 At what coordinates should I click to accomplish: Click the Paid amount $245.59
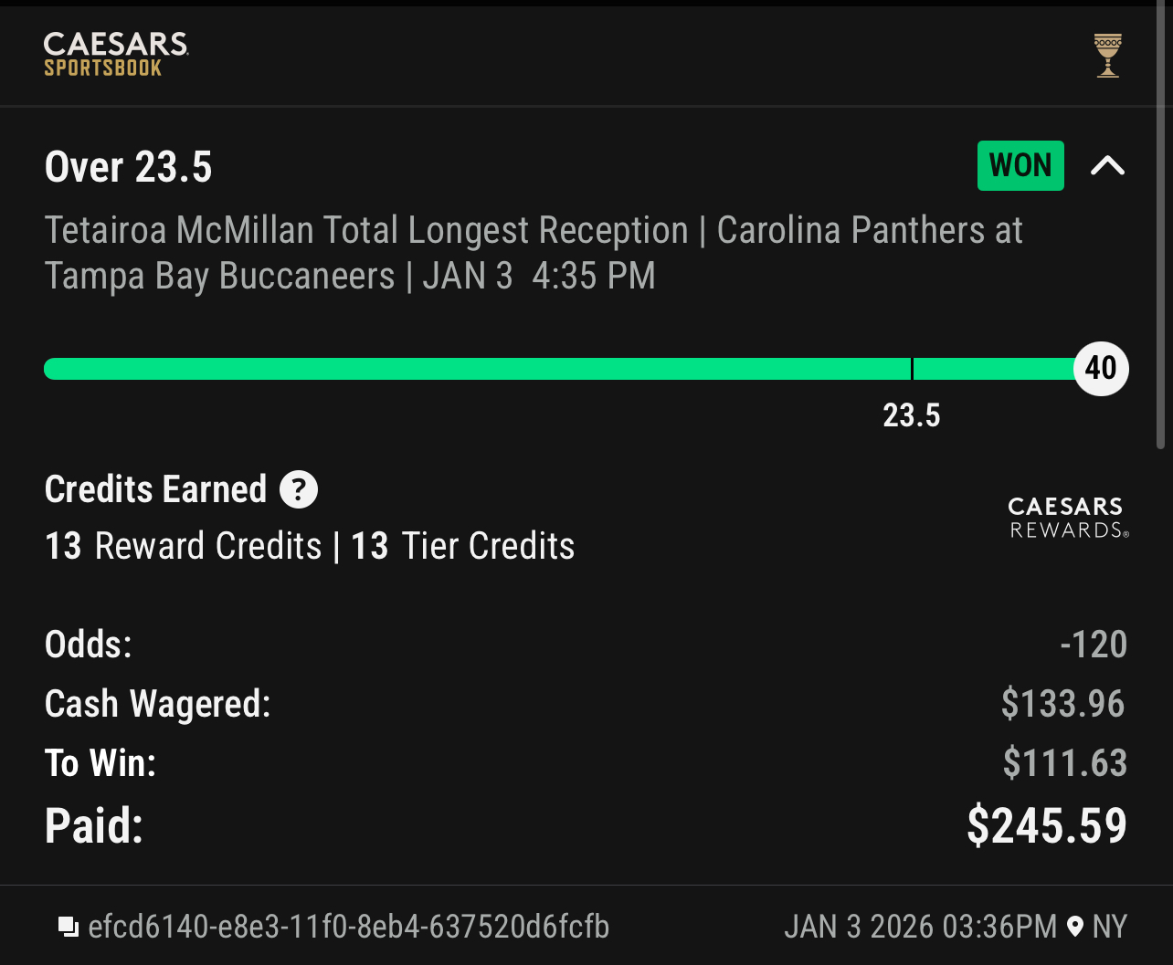point(1046,826)
